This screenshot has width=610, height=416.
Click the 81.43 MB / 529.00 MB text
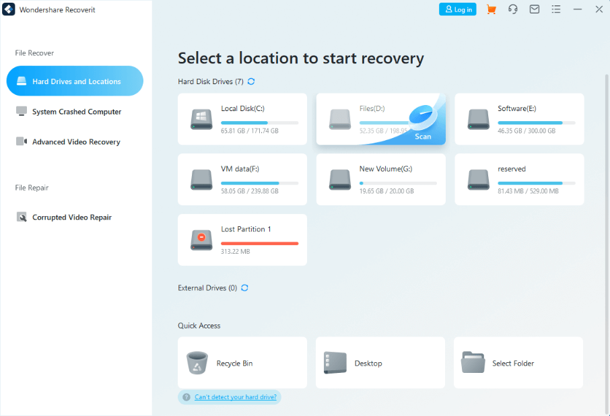(529, 191)
